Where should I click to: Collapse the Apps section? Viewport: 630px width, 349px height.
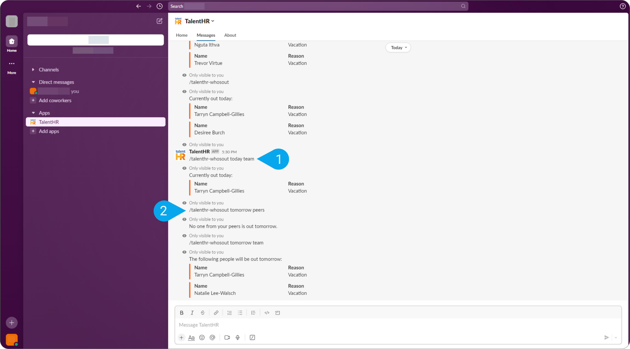(33, 113)
